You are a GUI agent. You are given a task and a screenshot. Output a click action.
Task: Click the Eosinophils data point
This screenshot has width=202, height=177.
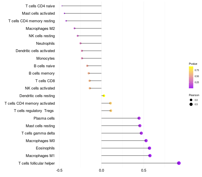[149, 148]
